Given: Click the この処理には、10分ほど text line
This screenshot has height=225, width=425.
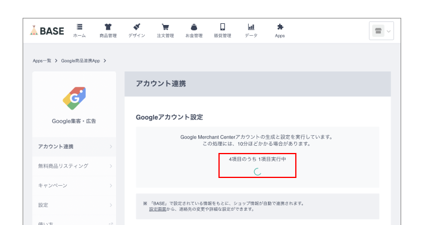Looking at the screenshot, I should coord(257,144).
